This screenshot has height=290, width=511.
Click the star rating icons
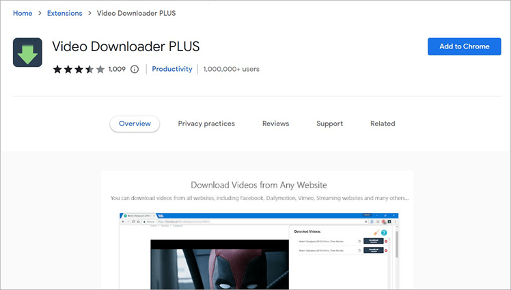point(79,70)
